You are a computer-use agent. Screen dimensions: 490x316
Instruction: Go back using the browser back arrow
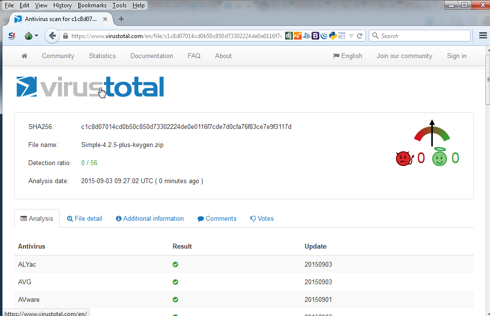pos(52,36)
